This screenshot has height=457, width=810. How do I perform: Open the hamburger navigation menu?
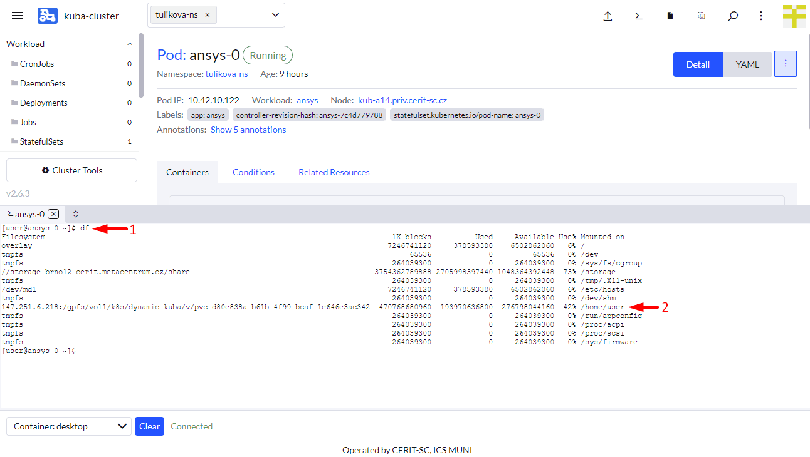(18, 16)
